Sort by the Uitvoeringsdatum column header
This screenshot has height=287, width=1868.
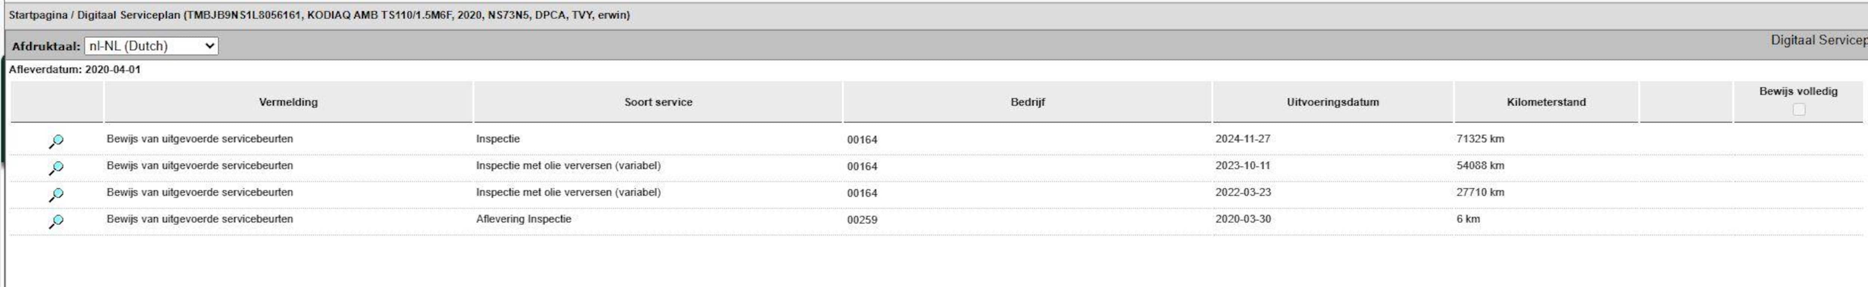tap(1332, 102)
